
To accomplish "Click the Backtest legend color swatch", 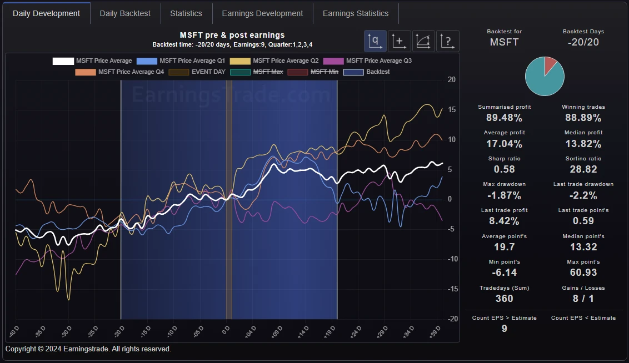I will click(x=353, y=72).
